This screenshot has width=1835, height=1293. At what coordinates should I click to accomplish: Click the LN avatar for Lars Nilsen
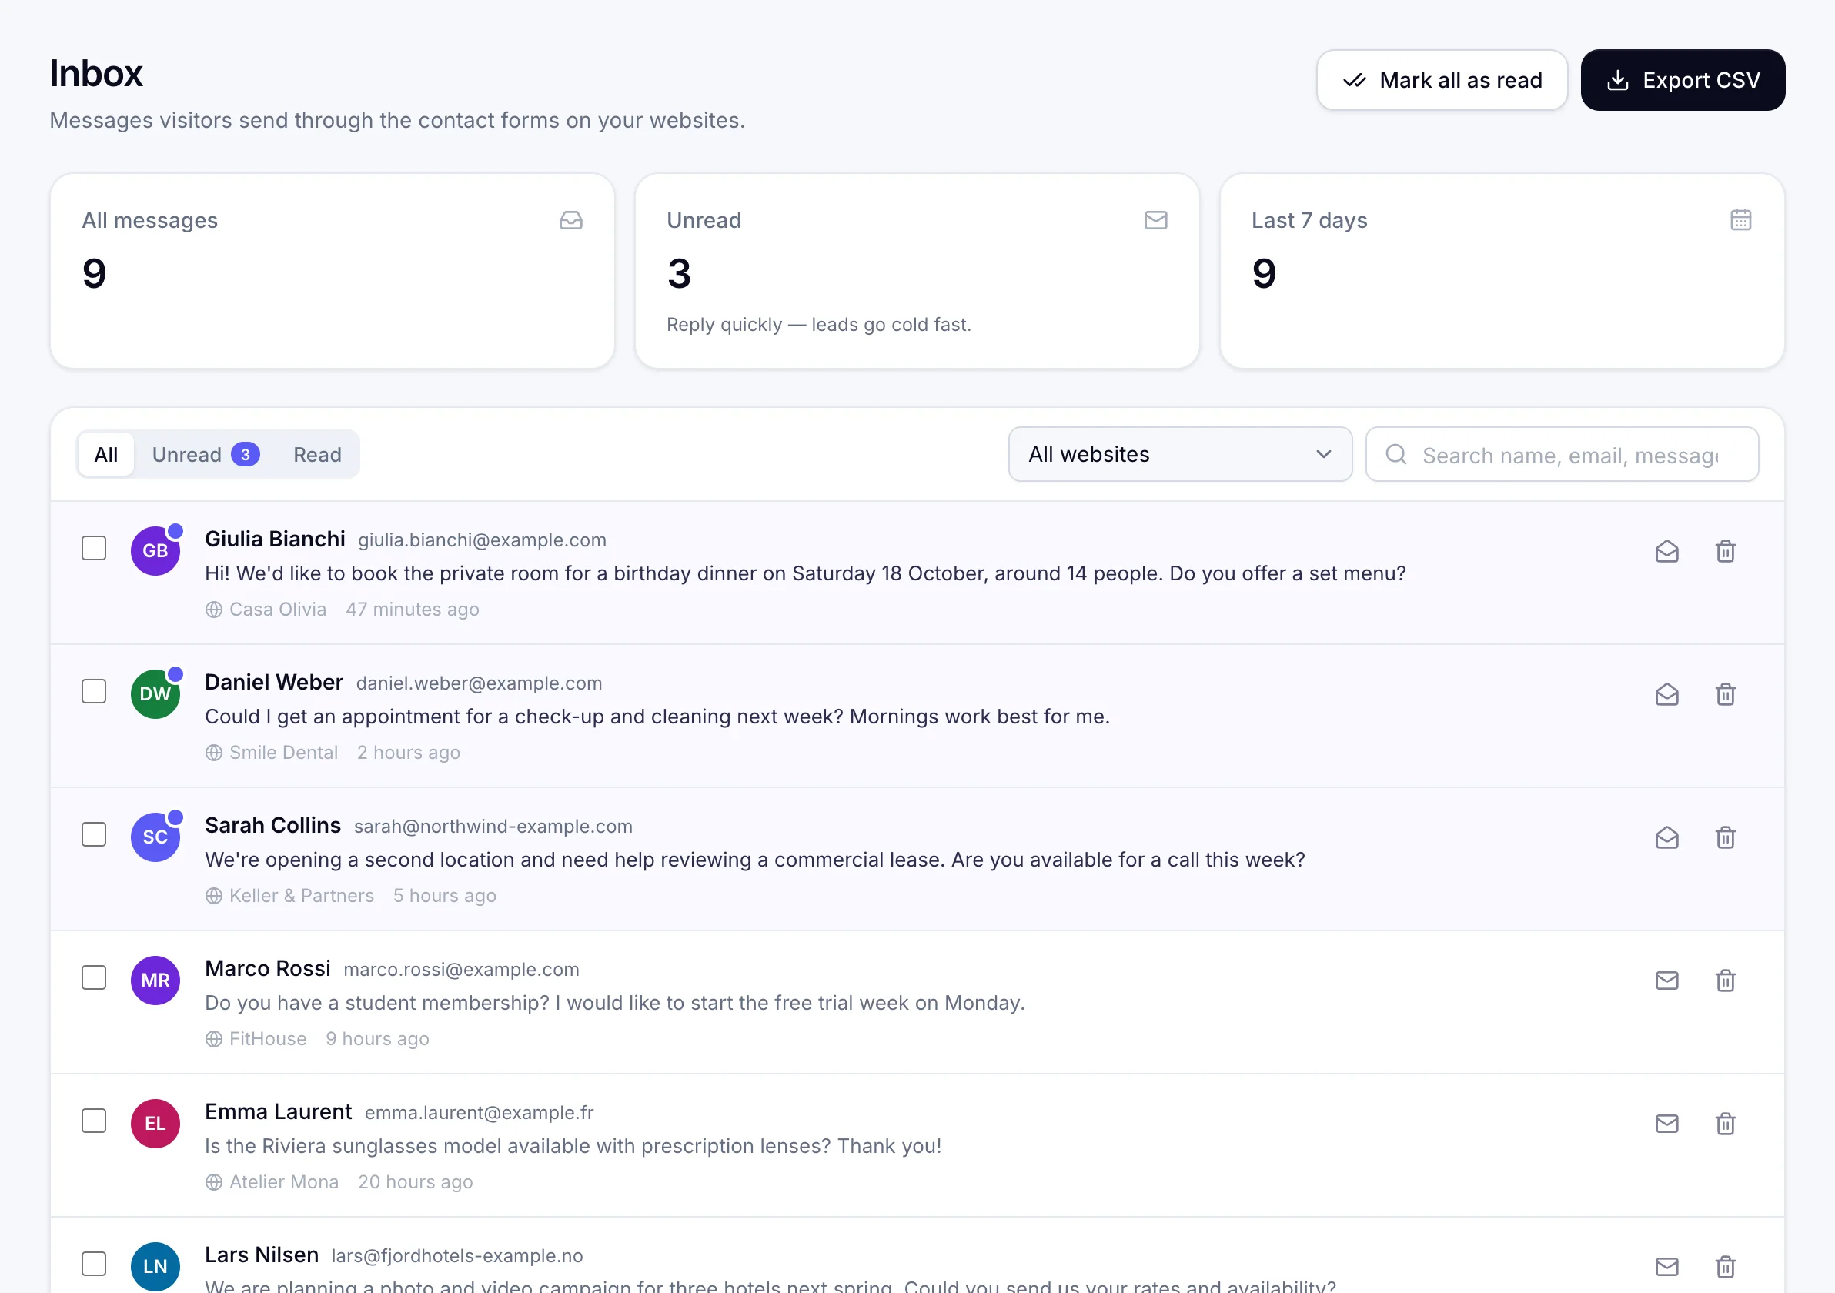[x=155, y=1266]
